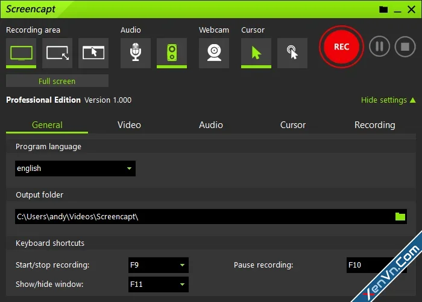Click the stop recording button
The height and width of the screenshot is (302, 422).
(405, 47)
